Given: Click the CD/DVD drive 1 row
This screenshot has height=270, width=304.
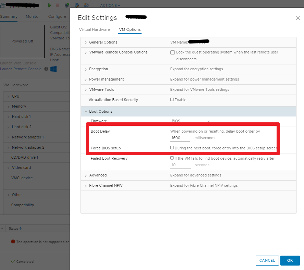Looking at the screenshot, I should point(37,157).
